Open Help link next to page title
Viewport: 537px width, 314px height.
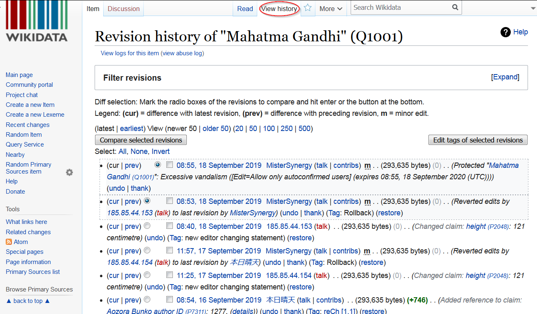pyautogui.click(x=521, y=32)
